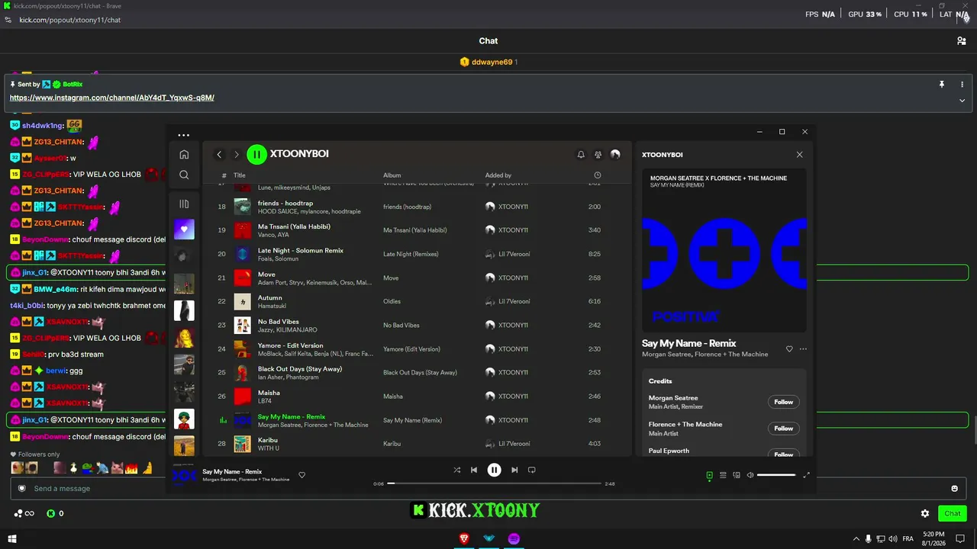Screen dimensions: 977x549
Task: Collapse the pinned message chevron
Action: tap(962, 101)
